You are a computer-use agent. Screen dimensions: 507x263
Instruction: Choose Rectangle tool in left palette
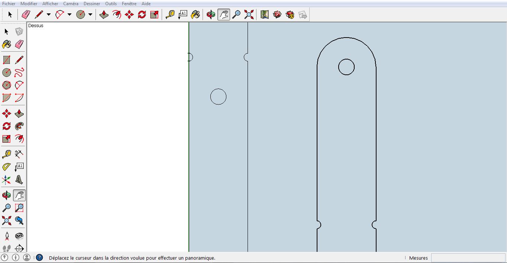pos(7,60)
